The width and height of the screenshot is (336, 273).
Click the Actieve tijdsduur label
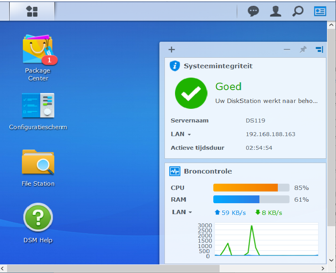pyautogui.click(x=197, y=148)
